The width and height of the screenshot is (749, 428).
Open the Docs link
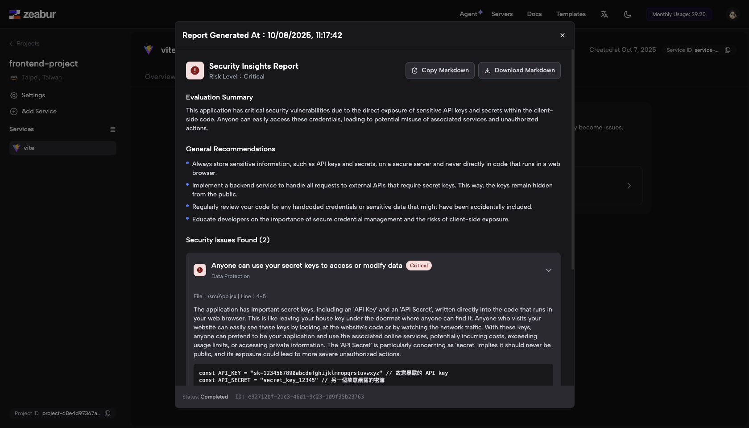(x=534, y=14)
